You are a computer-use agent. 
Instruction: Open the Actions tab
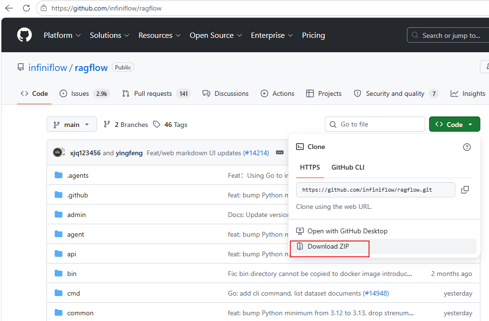pos(277,93)
